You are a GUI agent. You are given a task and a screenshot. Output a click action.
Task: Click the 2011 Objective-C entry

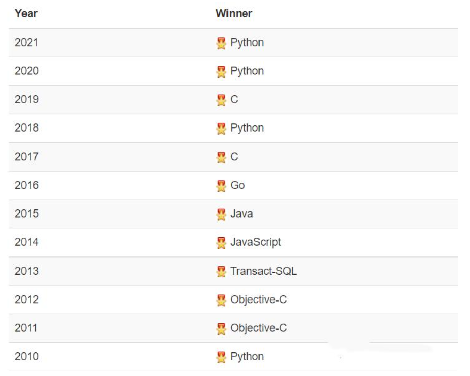coord(258,328)
